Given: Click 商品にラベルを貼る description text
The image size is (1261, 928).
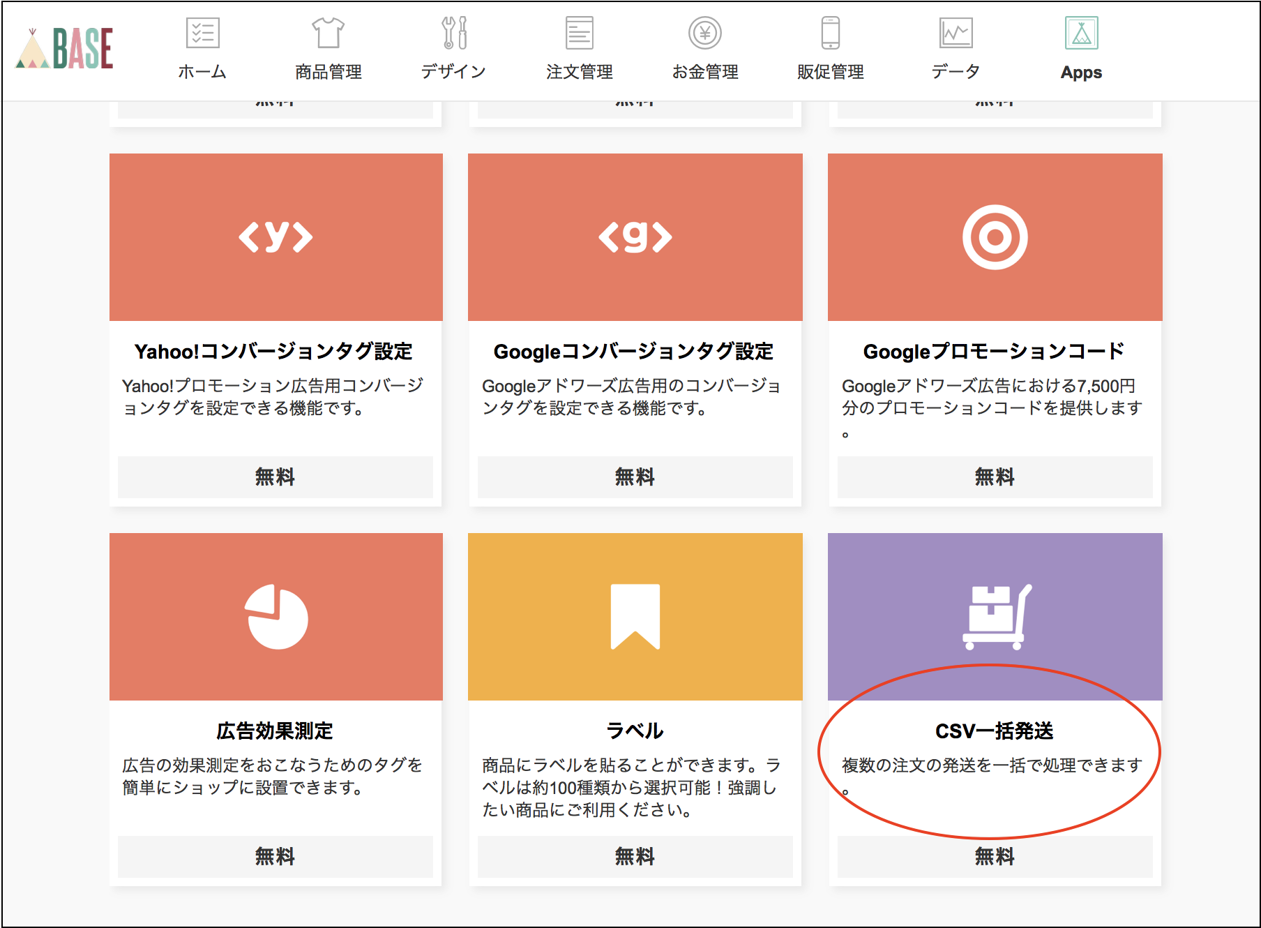Looking at the screenshot, I should click(632, 787).
